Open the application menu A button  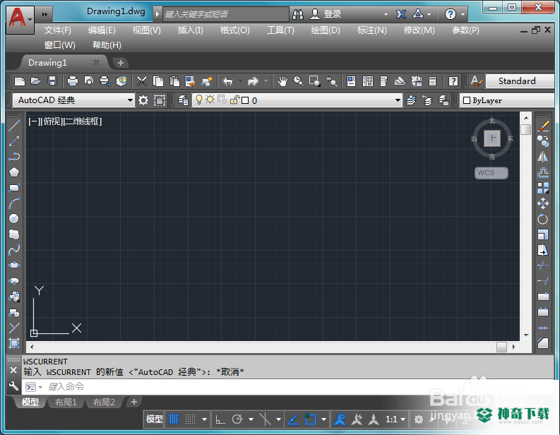pos(20,18)
